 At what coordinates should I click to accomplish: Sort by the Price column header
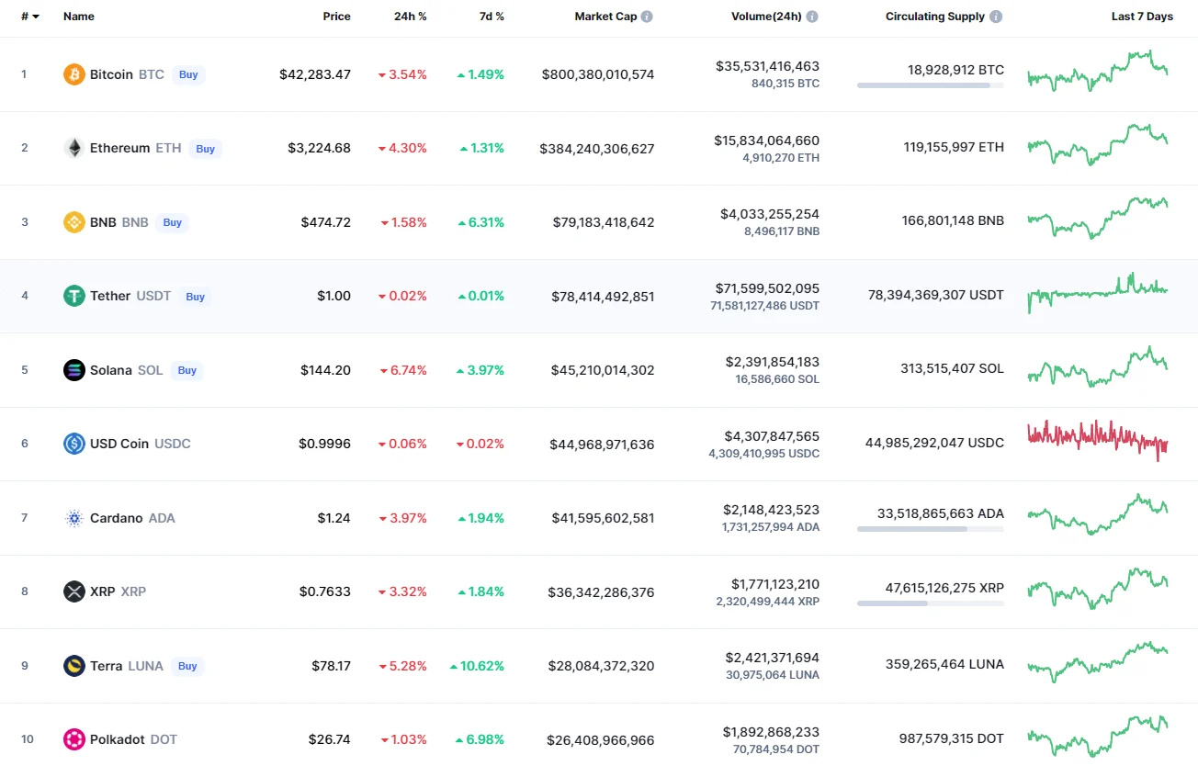pyautogui.click(x=336, y=17)
